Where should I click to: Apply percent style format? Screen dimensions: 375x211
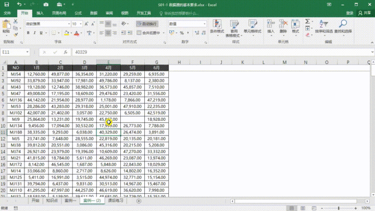pyautogui.click(x=182, y=33)
